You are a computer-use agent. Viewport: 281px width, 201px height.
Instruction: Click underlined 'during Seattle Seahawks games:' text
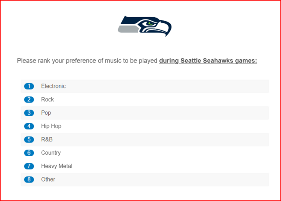(x=208, y=61)
